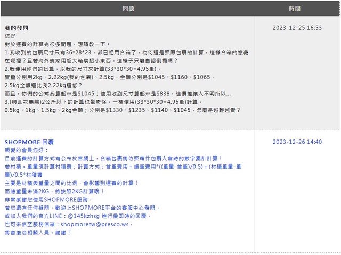Viewport: 341px width, 255px height.
Task: Select the SHOPMORE 回覆 heading
Action: pos(29,142)
